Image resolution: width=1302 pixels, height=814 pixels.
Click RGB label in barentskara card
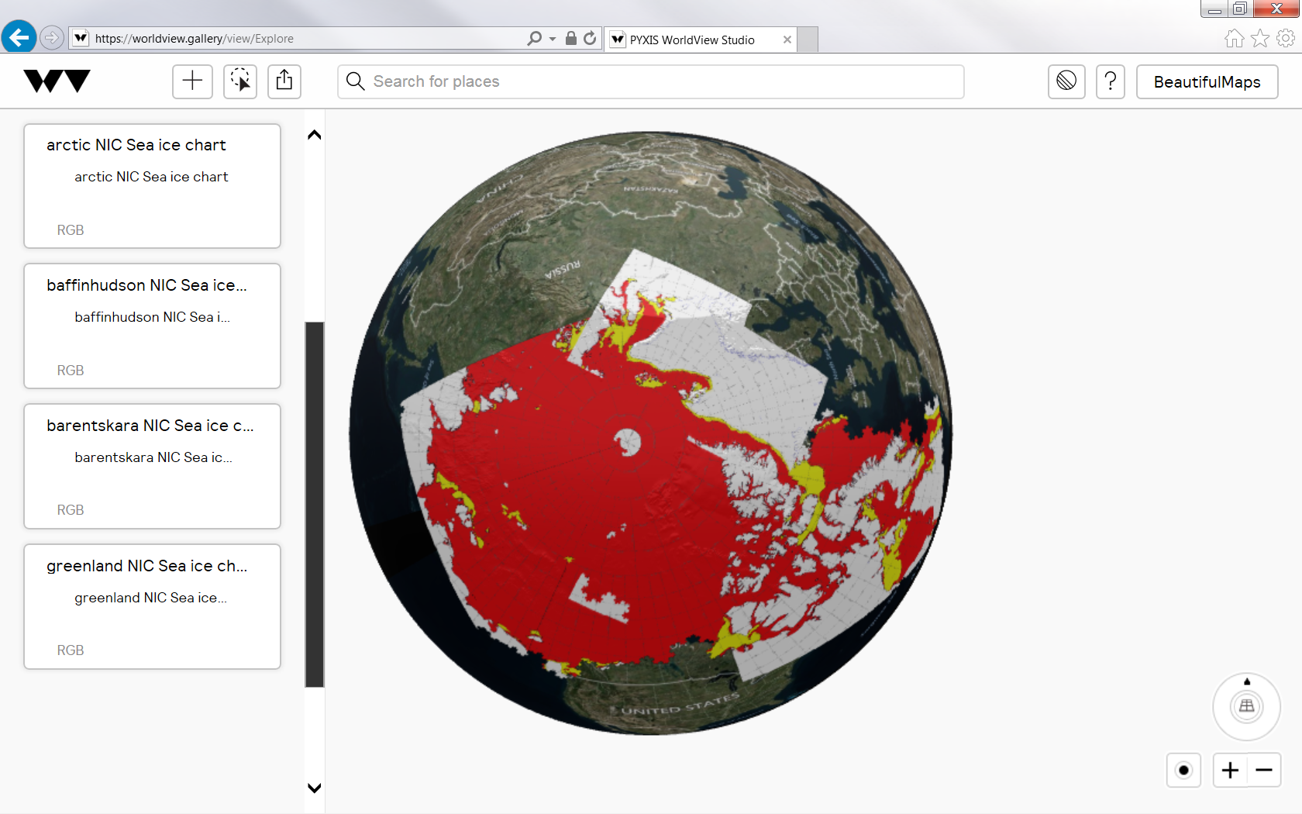71,510
